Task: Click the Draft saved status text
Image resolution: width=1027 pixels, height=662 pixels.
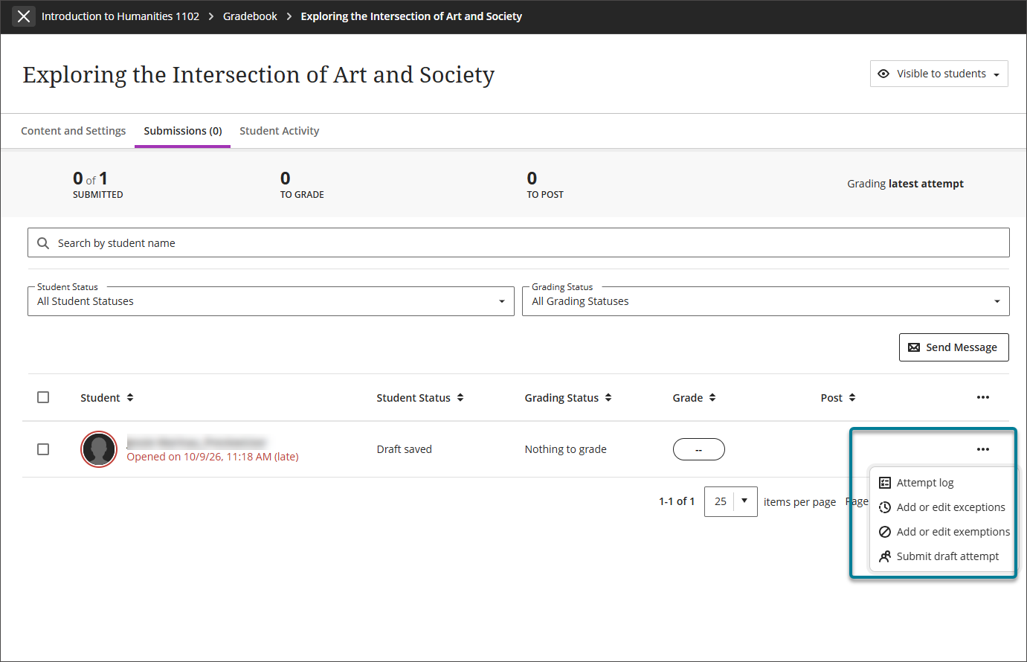Action: tap(404, 449)
